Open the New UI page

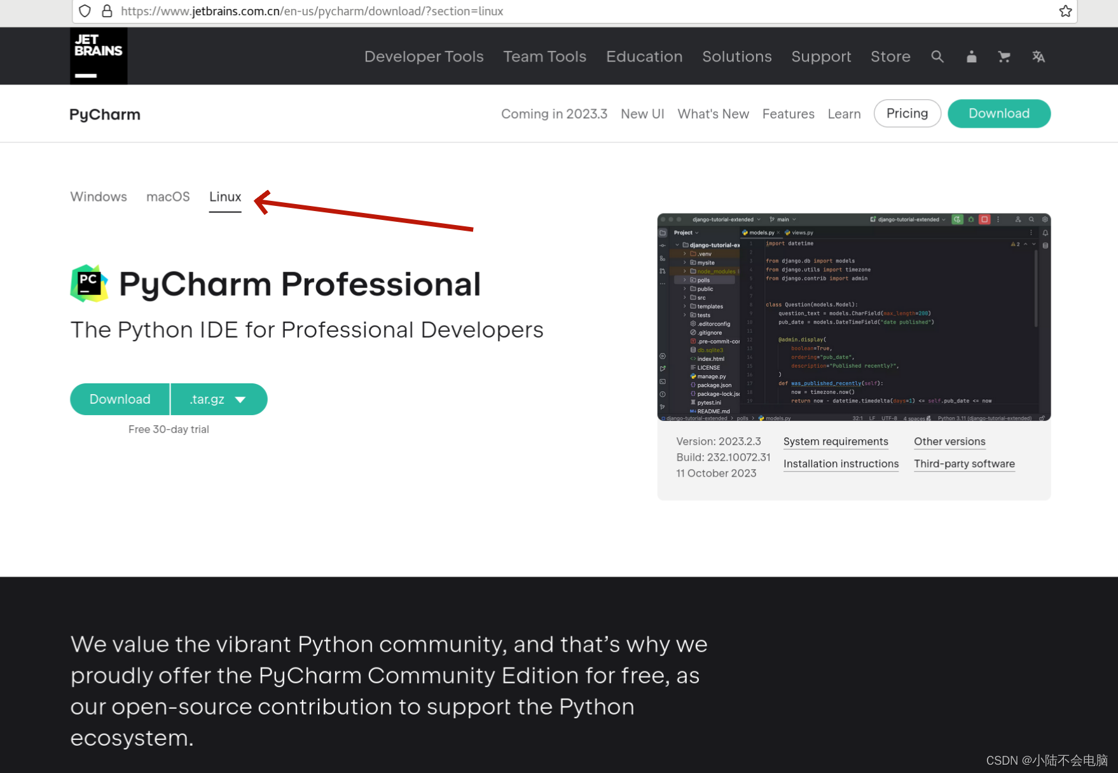point(642,114)
